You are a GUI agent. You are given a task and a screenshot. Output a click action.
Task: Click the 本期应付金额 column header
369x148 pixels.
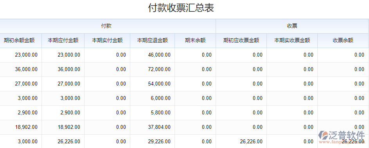tap(63, 40)
